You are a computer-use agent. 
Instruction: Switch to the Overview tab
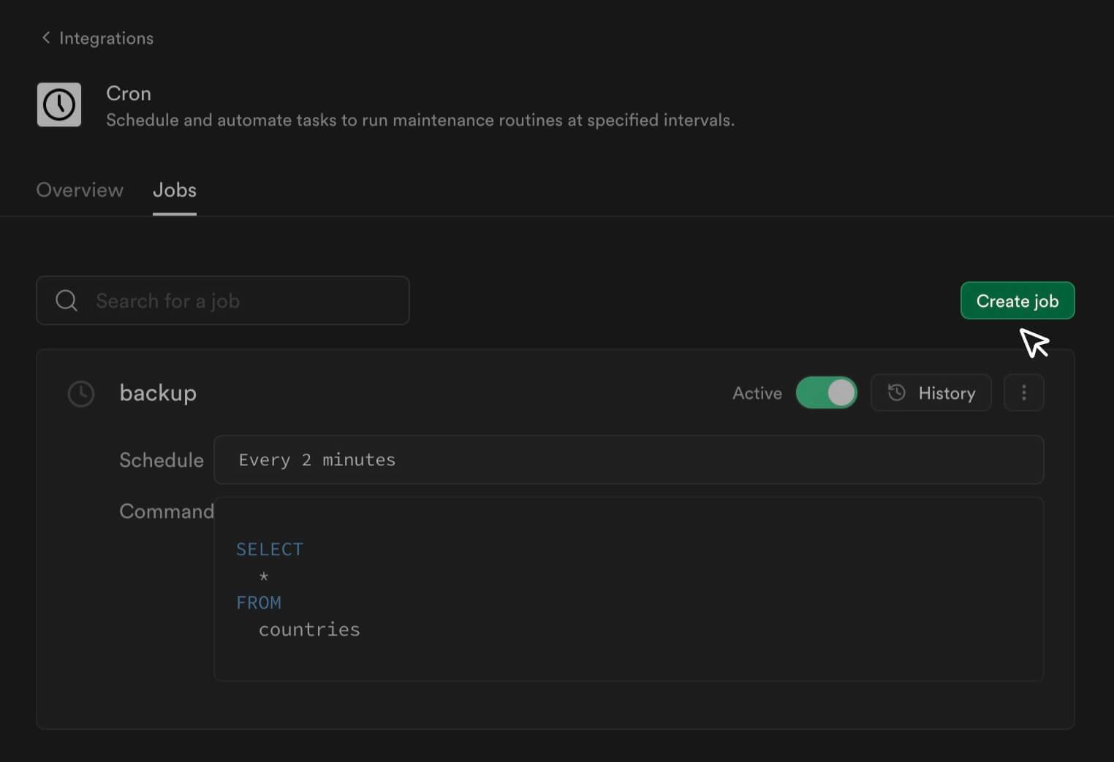coord(80,190)
